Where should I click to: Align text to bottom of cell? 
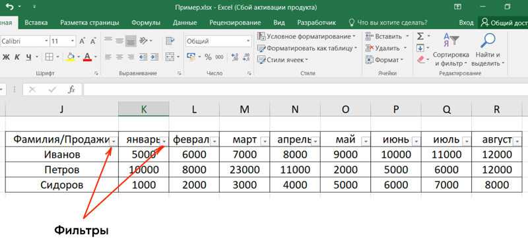(x=131, y=41)
